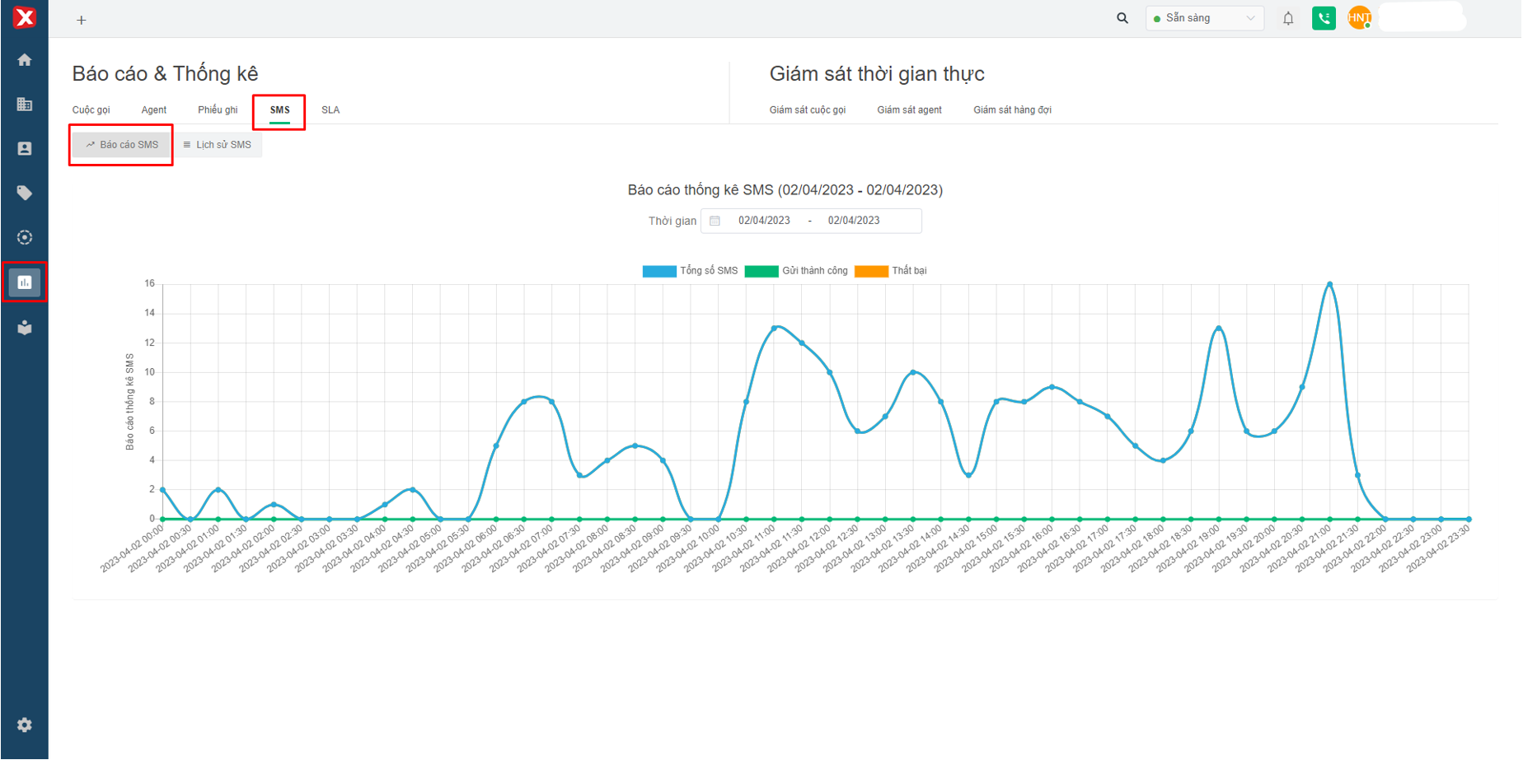
Task: Open the settings gear icon
Action: coord(25,725)
